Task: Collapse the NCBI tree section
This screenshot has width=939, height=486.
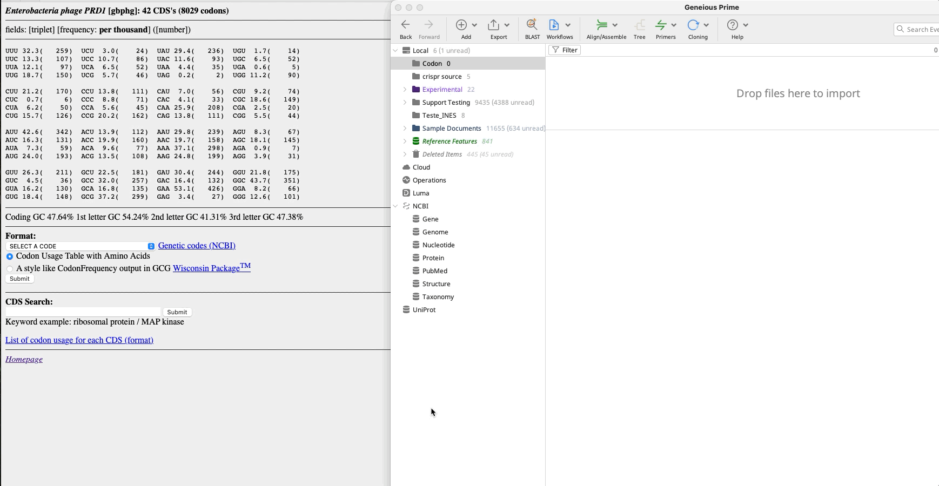Action: click(395, 206)
